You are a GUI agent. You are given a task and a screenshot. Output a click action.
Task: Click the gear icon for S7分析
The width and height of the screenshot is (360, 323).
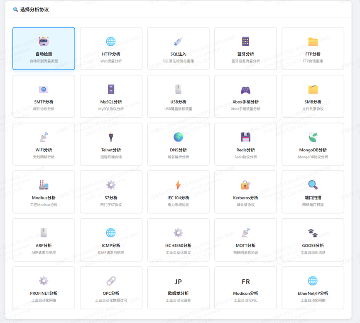point(111,185)
